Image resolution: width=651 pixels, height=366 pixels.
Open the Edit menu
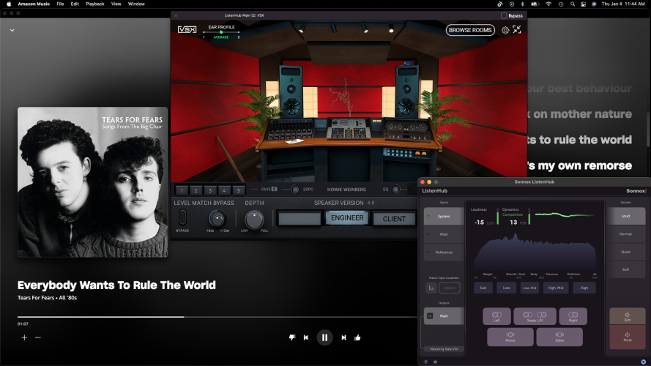tap(75, 4)
